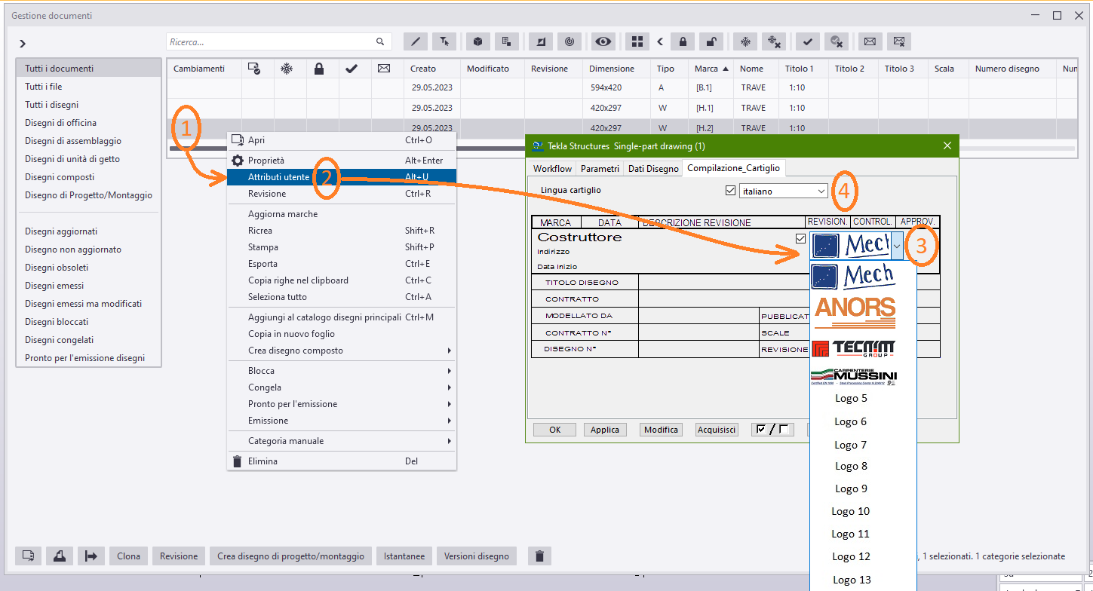The width and height of the screenshot is (1093, 591).
Task: Click the snowflake freeze icon in toolbar
Action: click(x=745, y=41)
